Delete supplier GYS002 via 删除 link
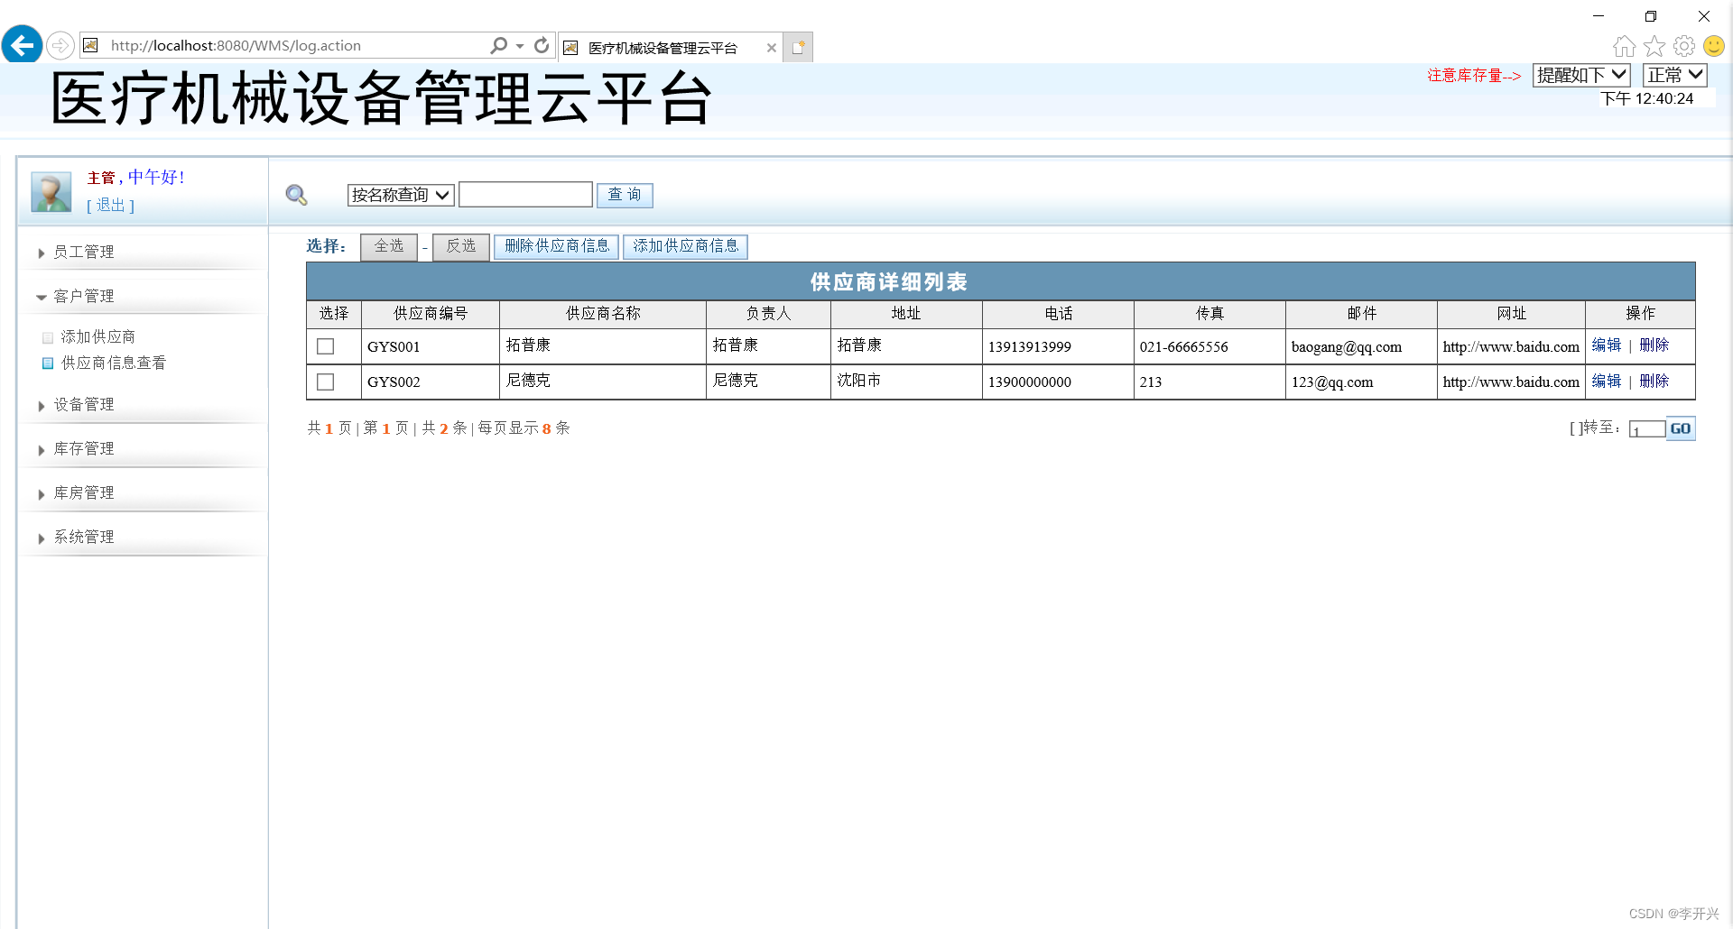1733x929 pixels. pyautogui.click(x=1654, y=382)
